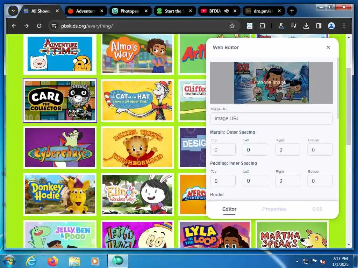This screenshot has width=358, height=268.
Task: Open the Adventure Time show thumbnail
Action: 60,54
